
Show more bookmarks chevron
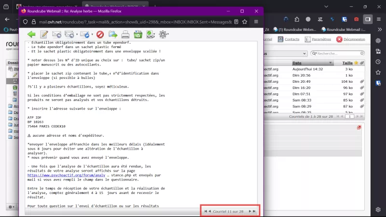[x=380, y=29]
